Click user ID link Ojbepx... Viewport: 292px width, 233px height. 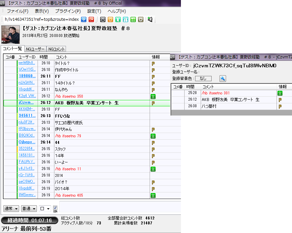(x=27, y=142)
